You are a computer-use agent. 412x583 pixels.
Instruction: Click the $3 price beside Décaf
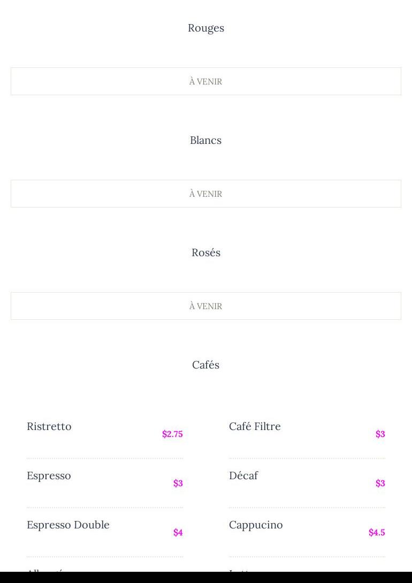[380, 483]
